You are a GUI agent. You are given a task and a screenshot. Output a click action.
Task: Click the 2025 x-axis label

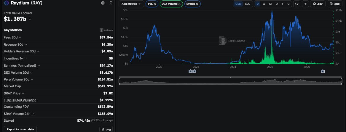(270, 67)
